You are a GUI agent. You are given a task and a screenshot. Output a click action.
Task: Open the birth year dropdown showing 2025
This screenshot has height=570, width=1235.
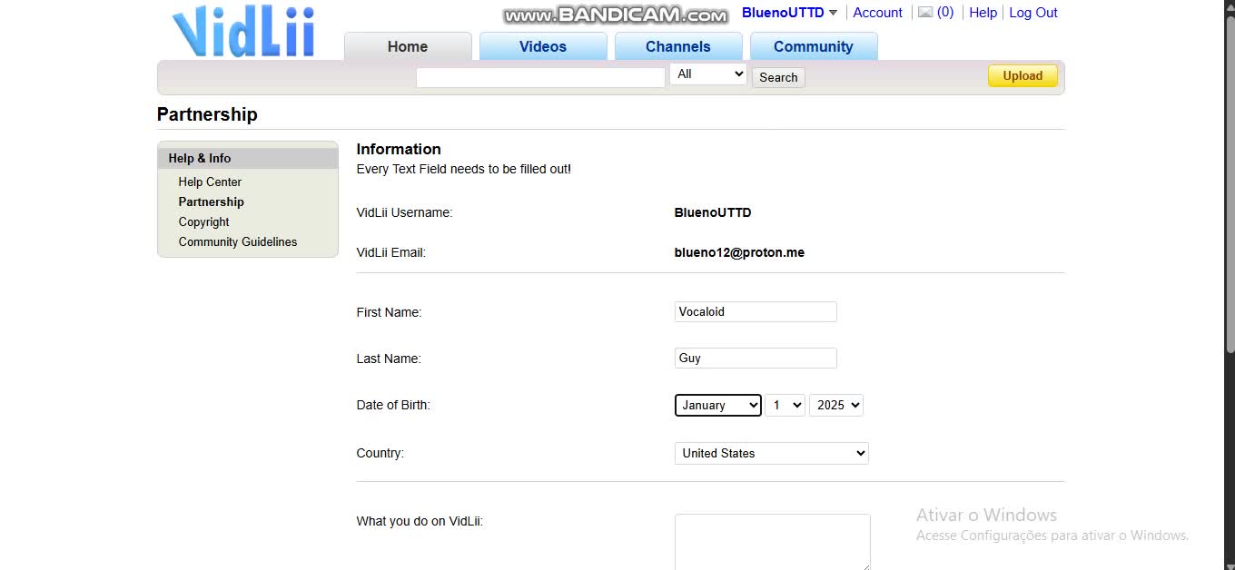click(x=835, y=405)
